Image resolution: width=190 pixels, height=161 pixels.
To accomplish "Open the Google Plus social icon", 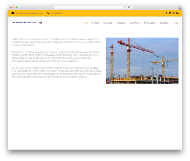I will [x=174, y=13].
